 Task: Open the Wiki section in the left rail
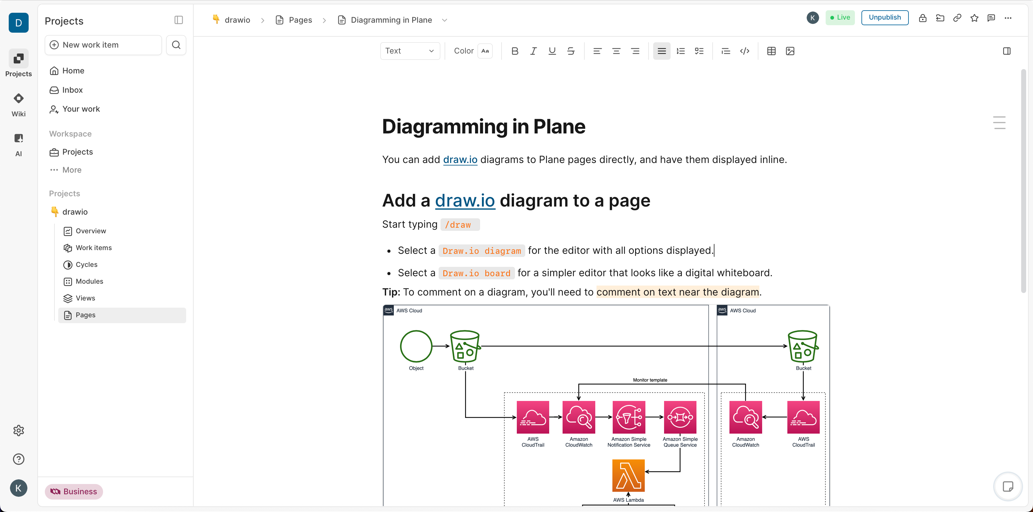(x=18, y=104)
